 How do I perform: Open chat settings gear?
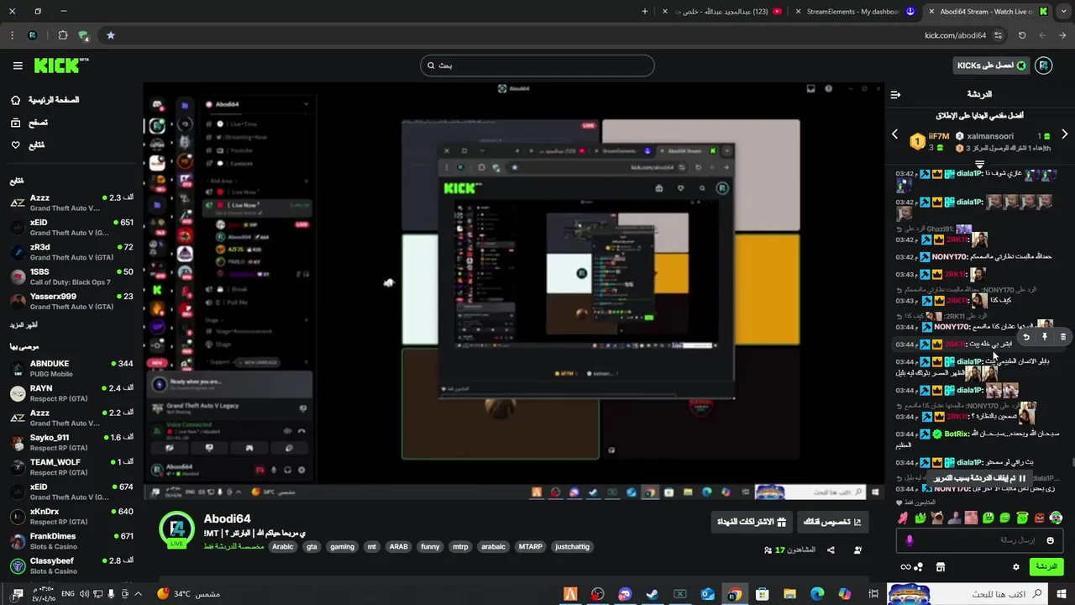point(1015,567)
